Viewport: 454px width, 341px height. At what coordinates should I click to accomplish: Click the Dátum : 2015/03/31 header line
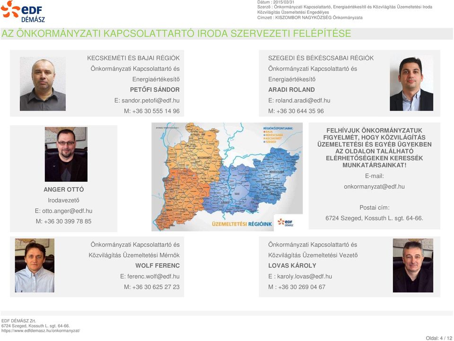276,2
